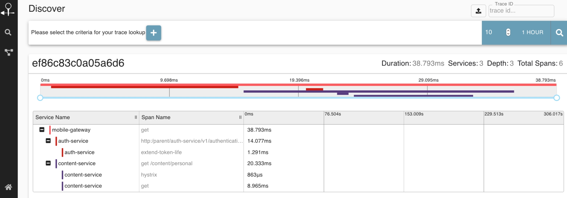Collapse the mobile-gateway span tree
567x198 pixels.
pos(42,130)
